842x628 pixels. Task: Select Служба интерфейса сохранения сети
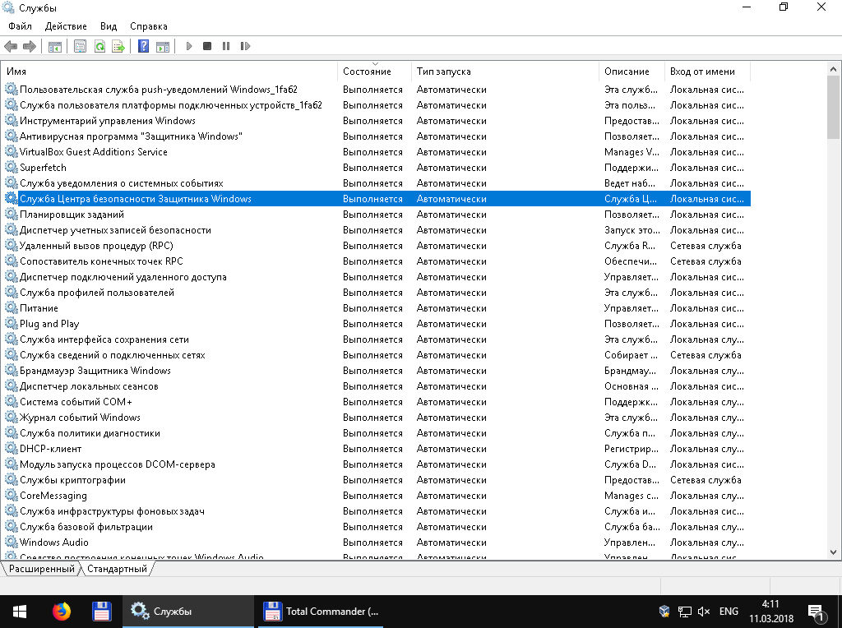[x=104, y=339]
